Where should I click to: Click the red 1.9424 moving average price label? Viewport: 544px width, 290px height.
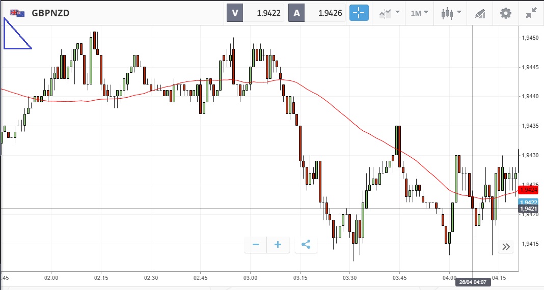(x=528, y=190)
